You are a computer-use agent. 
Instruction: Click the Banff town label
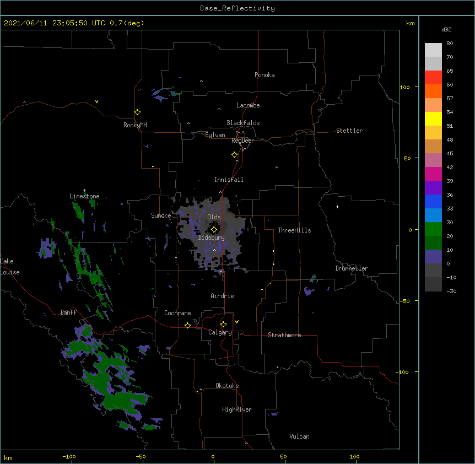(x=68, y=312)
